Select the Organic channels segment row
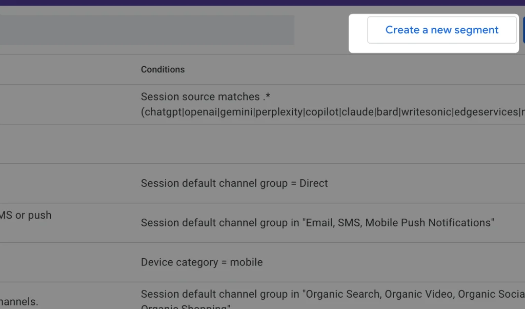This screenshot has height=309, width=525. point(256,294)
